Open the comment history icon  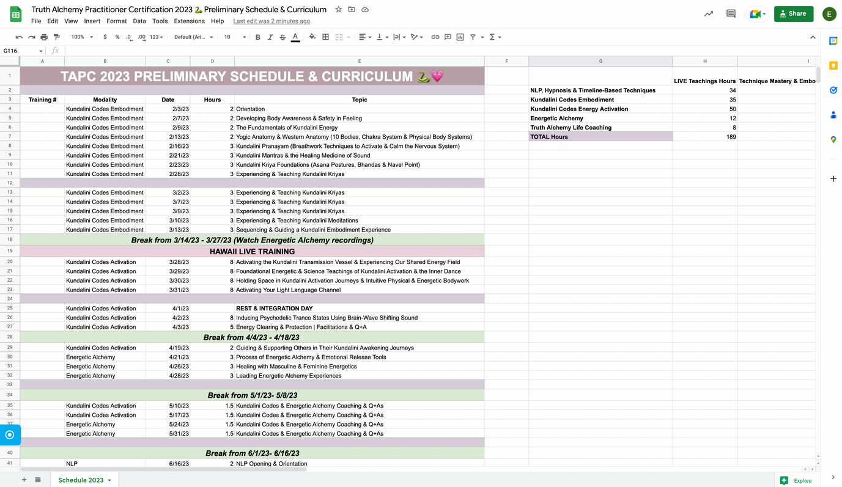731,13
